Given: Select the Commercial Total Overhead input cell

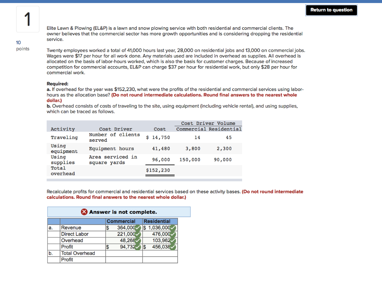Looking at the screenshot, I should coord(124,253).
